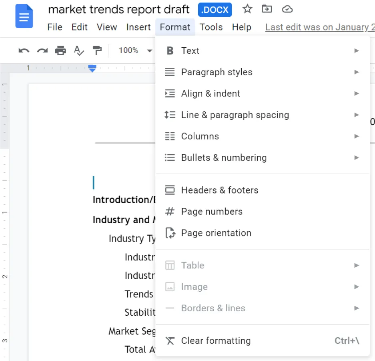Run Spelling check from the toolbar icon
The width and height of the screenshot is (375, 361).
point(78,50)
